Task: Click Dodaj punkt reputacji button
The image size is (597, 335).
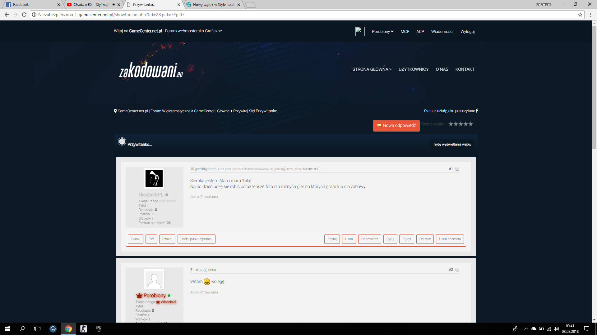Action: [197, 239]
